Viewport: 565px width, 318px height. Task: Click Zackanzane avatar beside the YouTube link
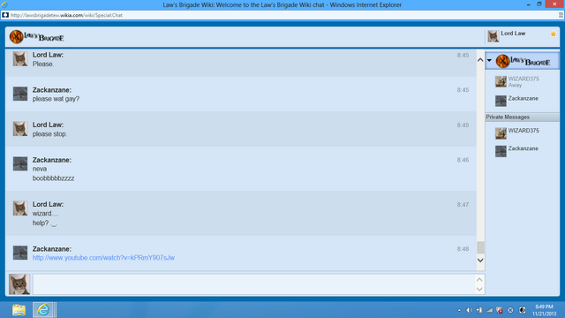(20, 253)
